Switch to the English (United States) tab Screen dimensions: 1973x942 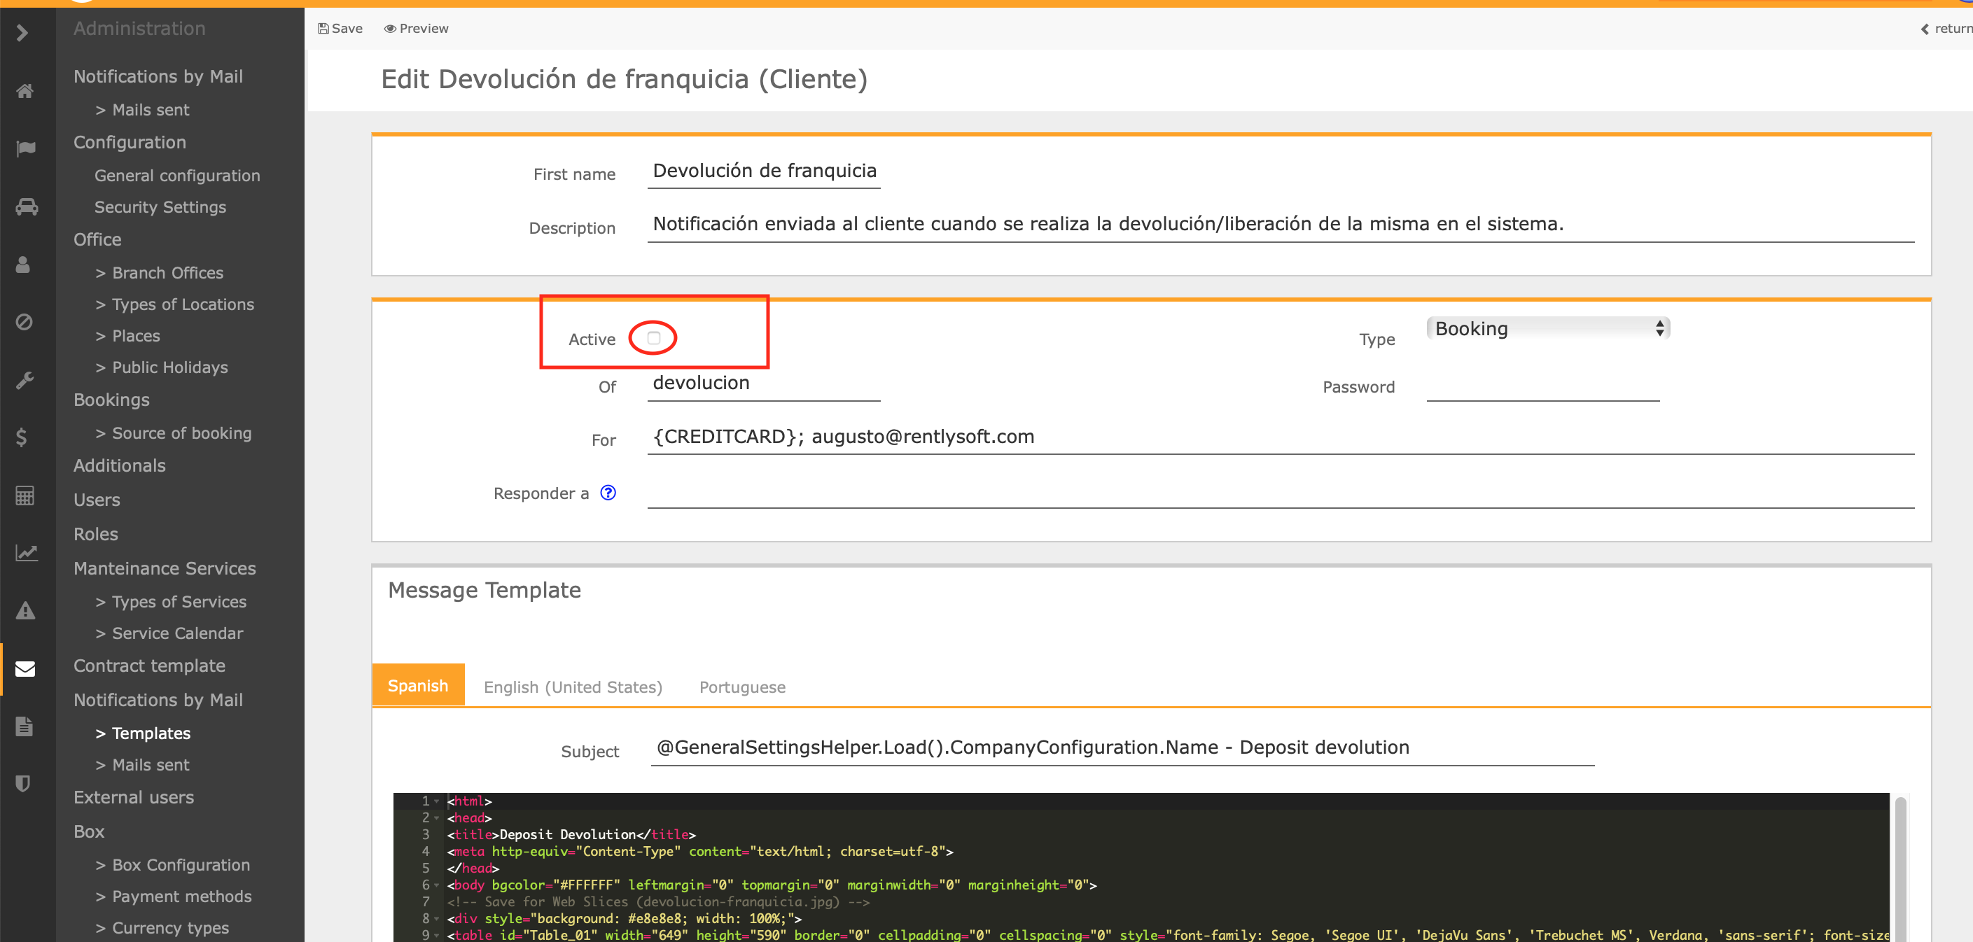click(x=573, y=687)
